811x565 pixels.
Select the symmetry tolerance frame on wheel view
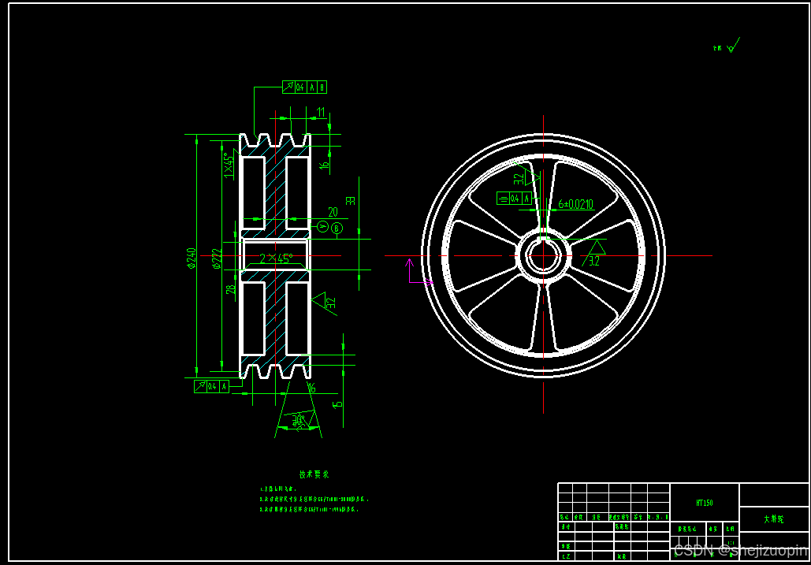[514, 199]
